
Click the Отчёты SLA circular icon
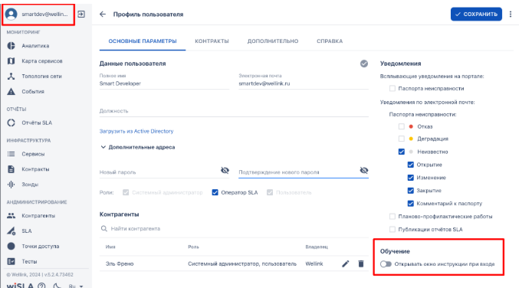(x=11, y=123)
